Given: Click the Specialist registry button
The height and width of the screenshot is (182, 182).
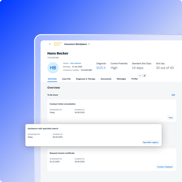Looking at the screenshot, I should coord(151,142).
